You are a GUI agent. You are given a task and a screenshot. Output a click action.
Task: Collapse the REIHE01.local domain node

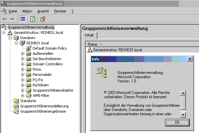pos(16,43)
